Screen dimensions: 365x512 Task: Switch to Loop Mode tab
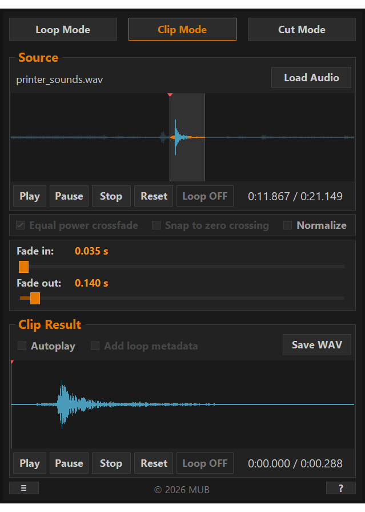pos(63,29)
